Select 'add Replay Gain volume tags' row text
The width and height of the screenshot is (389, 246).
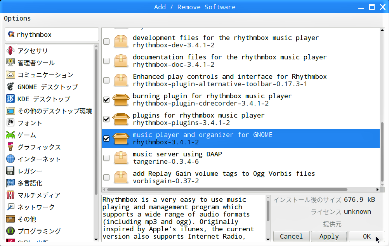[x=224, y=173]
